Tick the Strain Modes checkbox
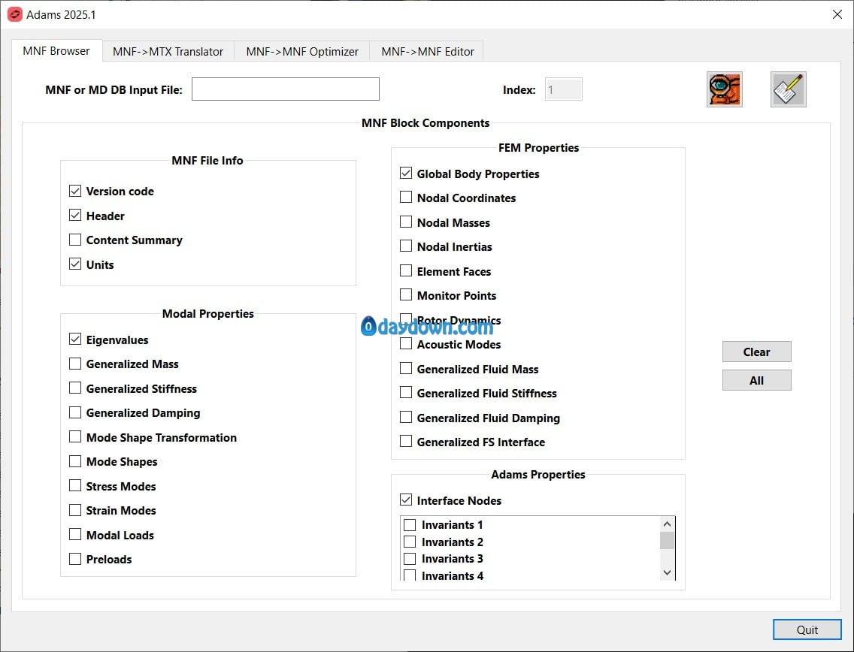 click(75, 510)
